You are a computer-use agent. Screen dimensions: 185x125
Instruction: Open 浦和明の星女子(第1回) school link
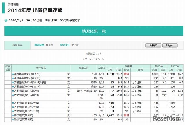click(27, 74)
